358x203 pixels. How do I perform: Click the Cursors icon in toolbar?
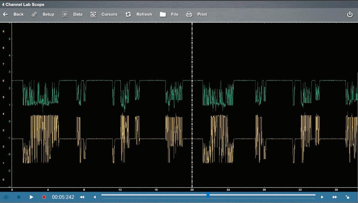coord(93,14)
